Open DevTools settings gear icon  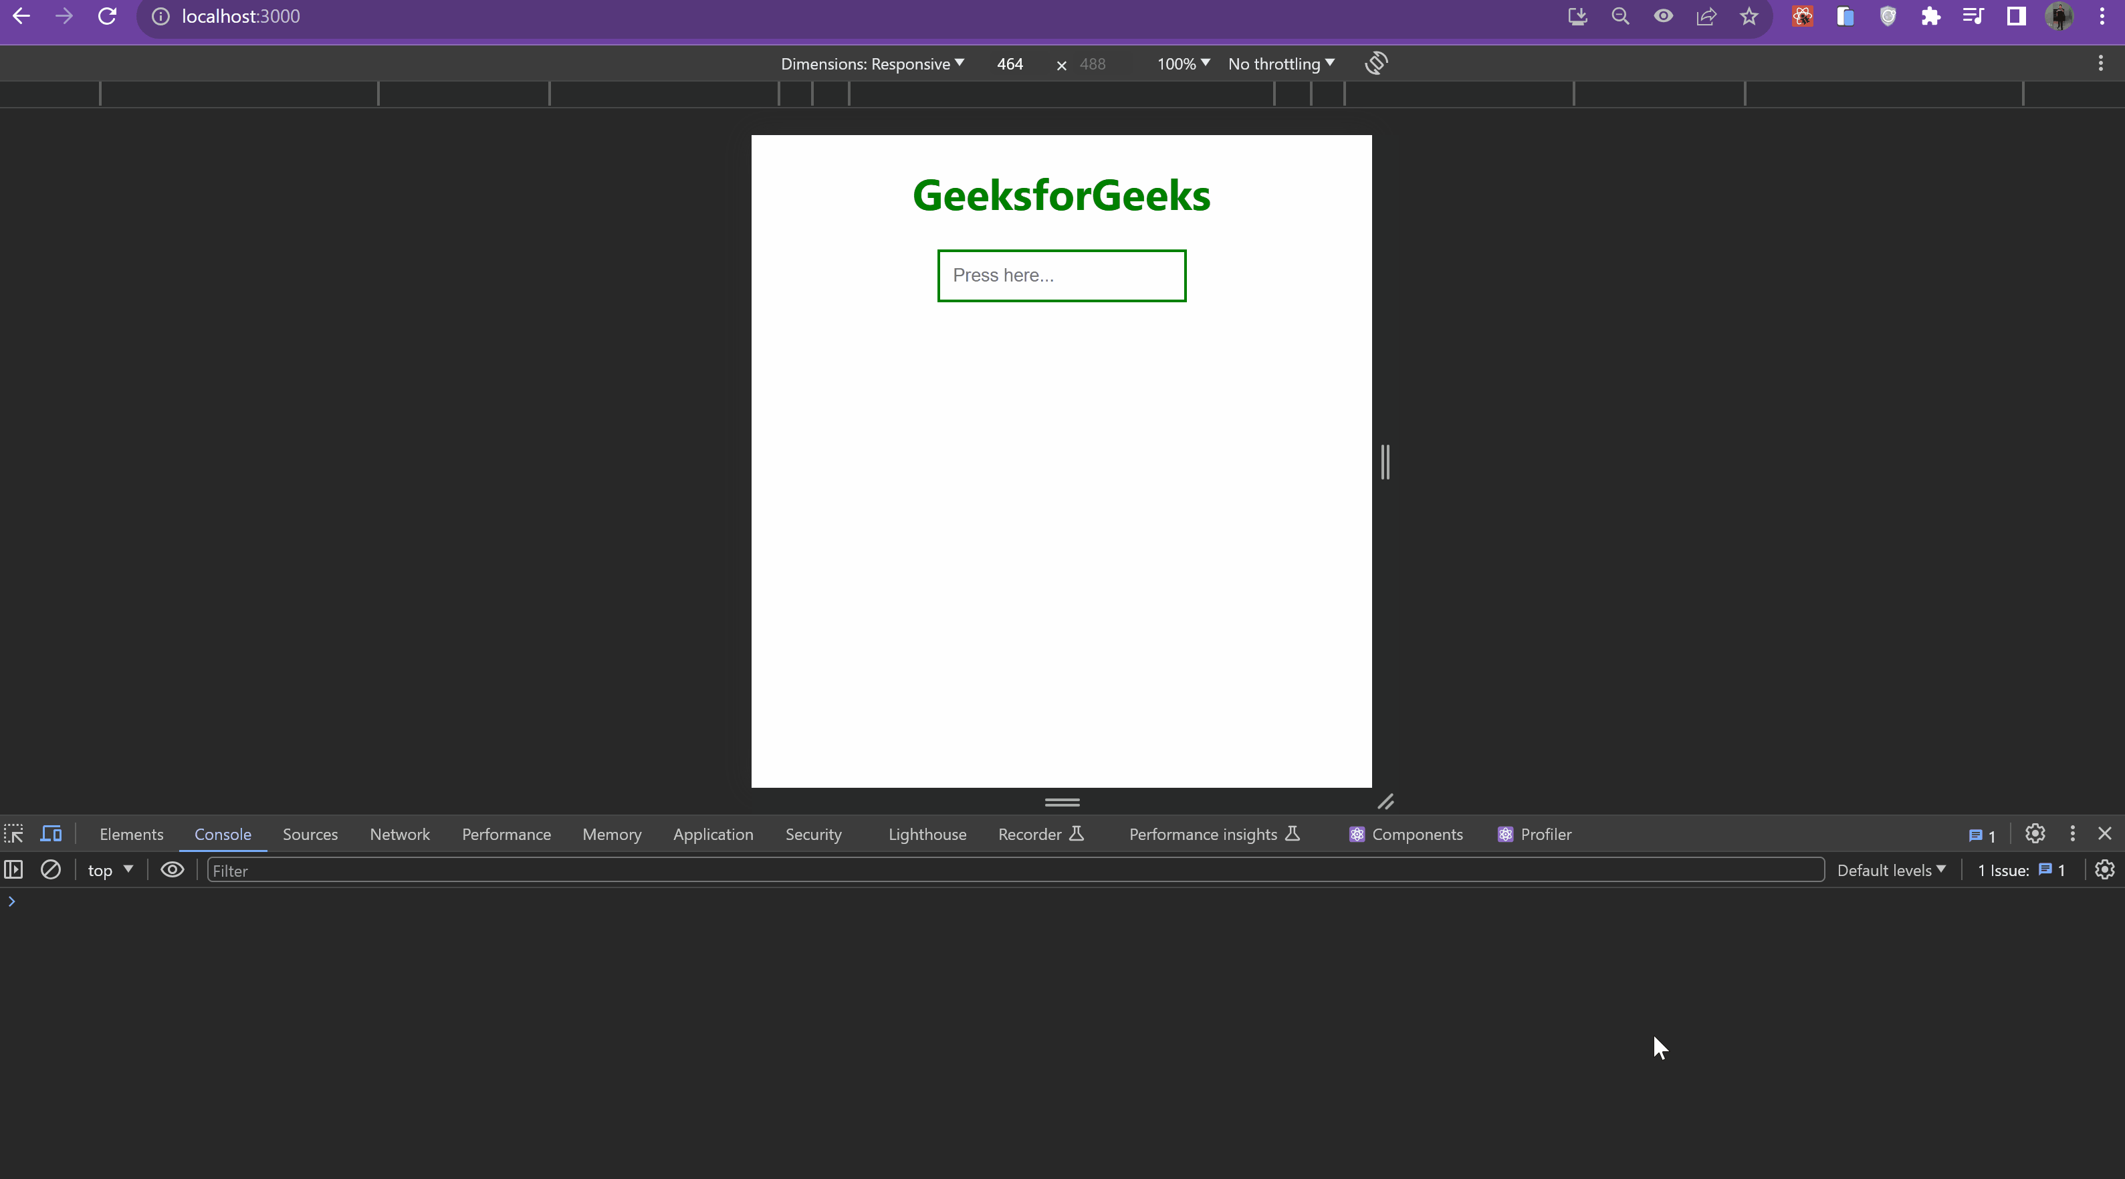(2035, 833)
